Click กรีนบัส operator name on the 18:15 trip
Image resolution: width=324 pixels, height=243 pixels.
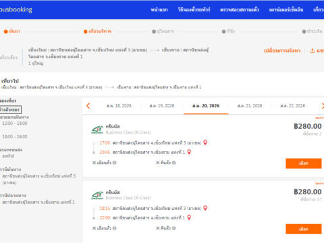(x=113, y=192)
